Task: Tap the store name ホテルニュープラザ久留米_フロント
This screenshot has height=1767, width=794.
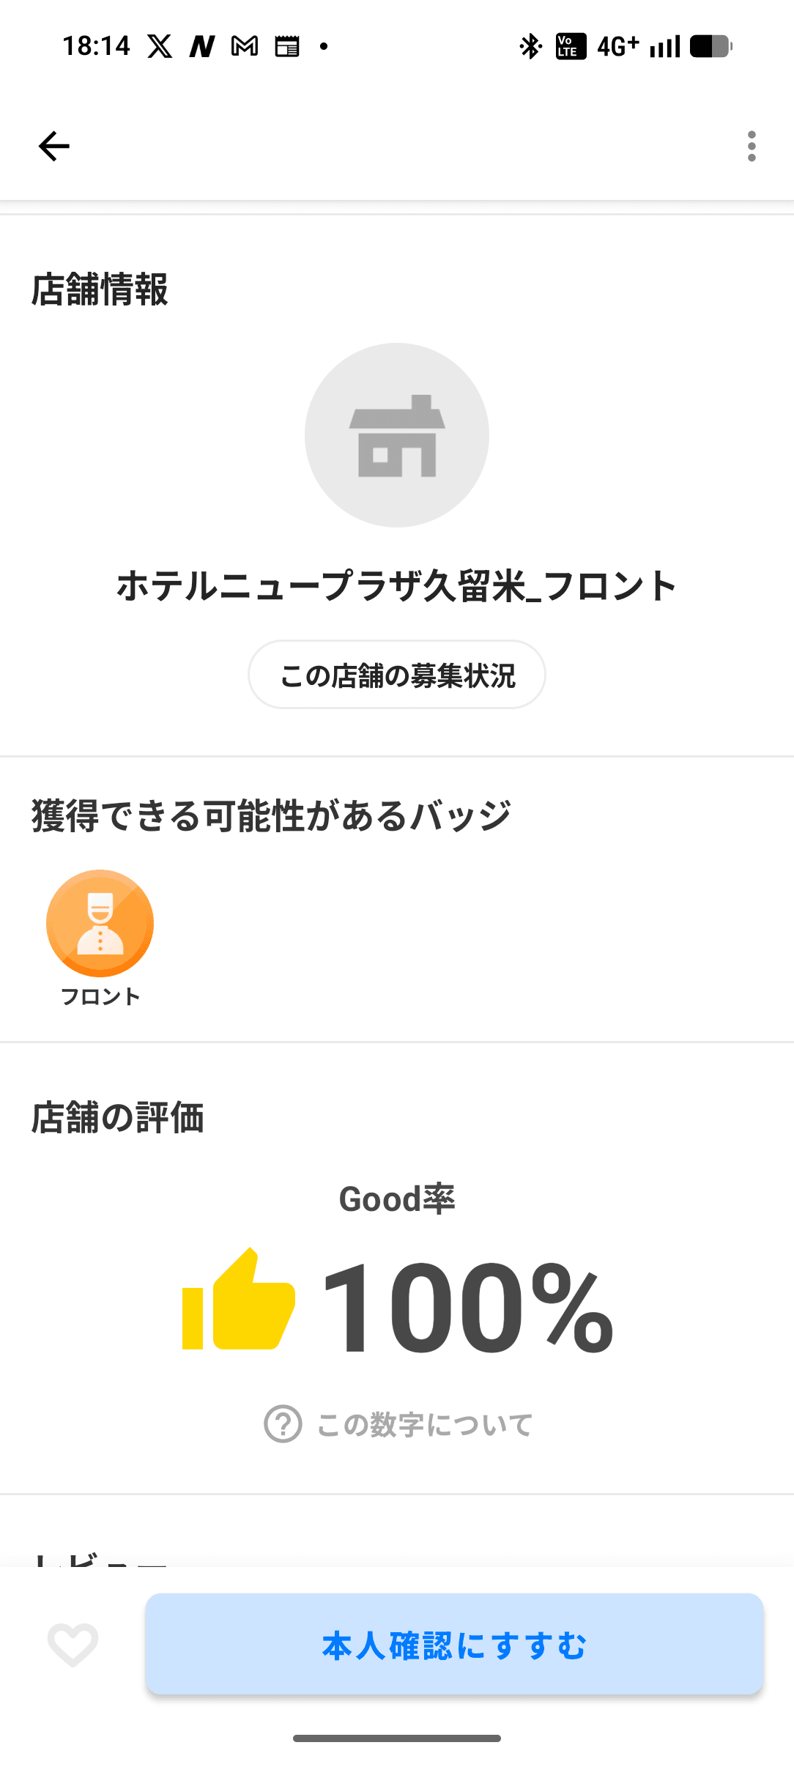Action: click(397, 587)
